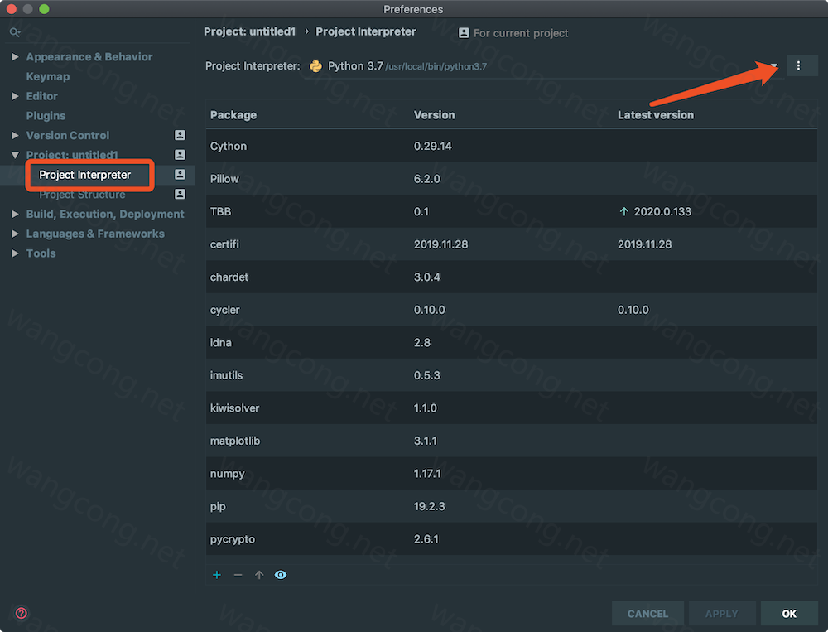
Task: Click the project-level icon beside Project Interpreter
Action: [x=180, y=175]
